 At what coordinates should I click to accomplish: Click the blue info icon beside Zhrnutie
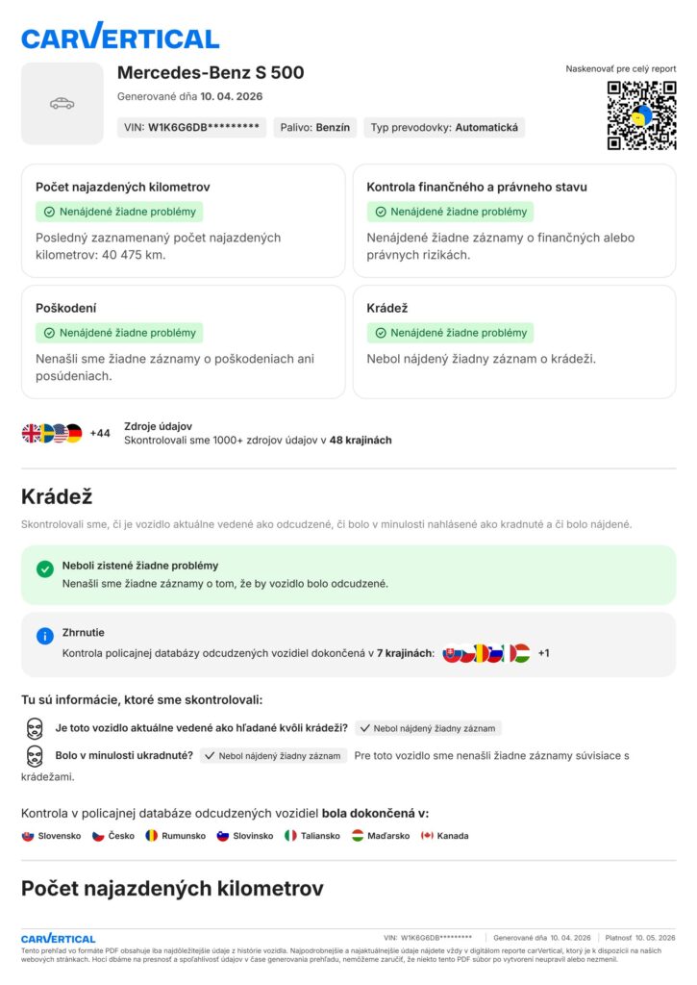coord(45,637)
